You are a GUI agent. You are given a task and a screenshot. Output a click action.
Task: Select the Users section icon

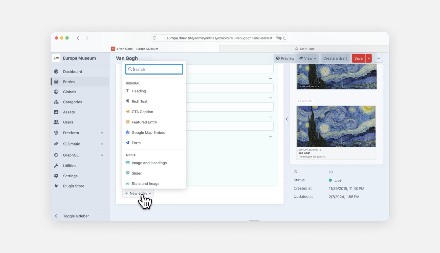click(x=56, y=122)
